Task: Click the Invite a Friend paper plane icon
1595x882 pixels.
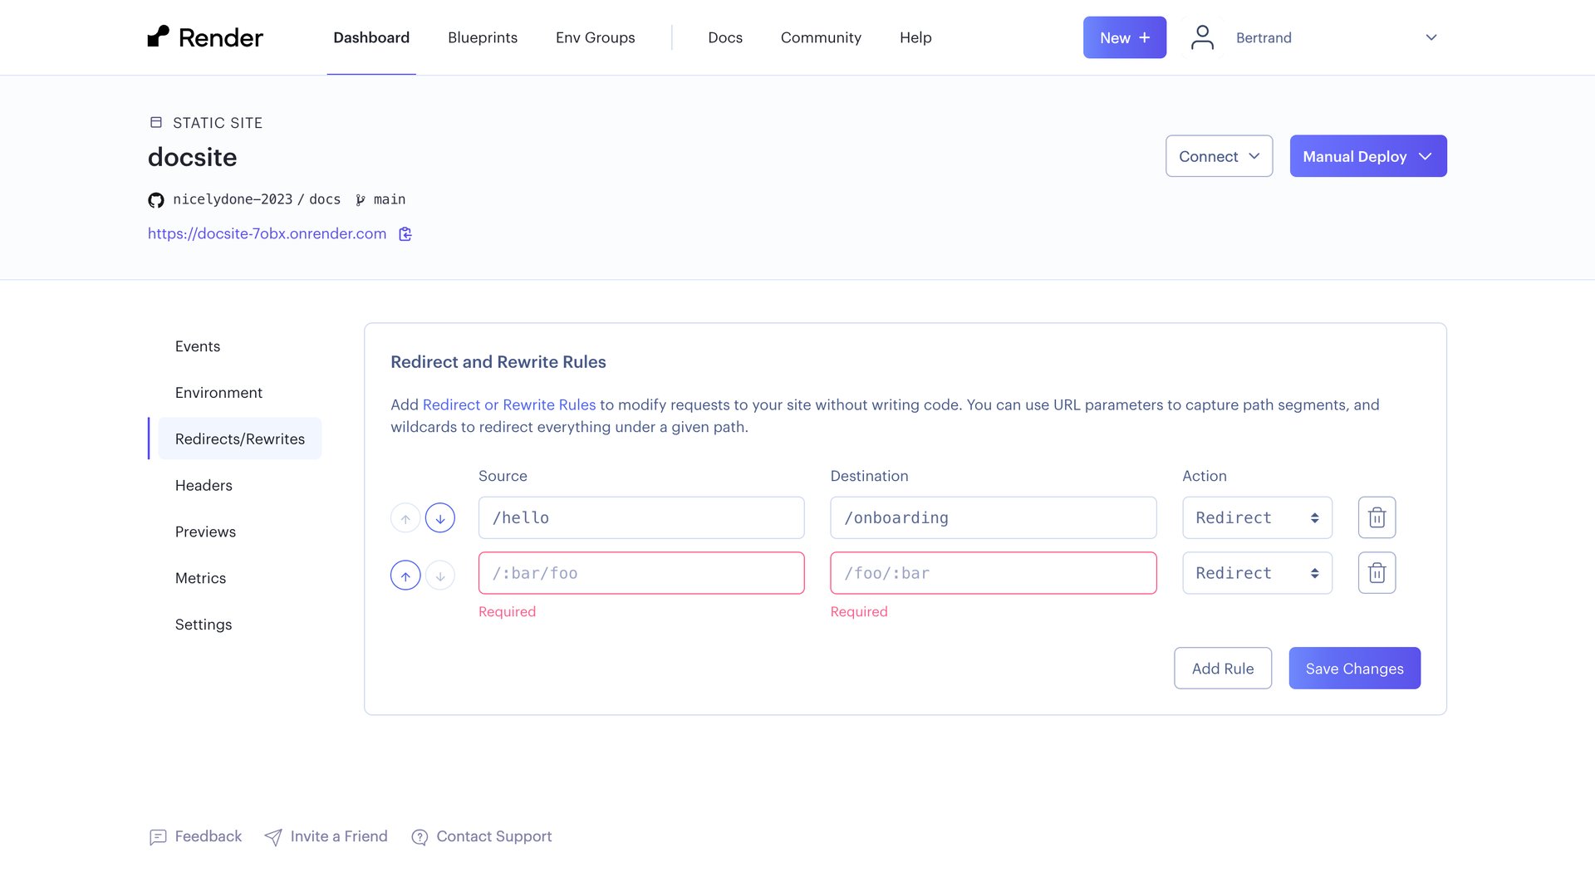Action: point(273,837)
